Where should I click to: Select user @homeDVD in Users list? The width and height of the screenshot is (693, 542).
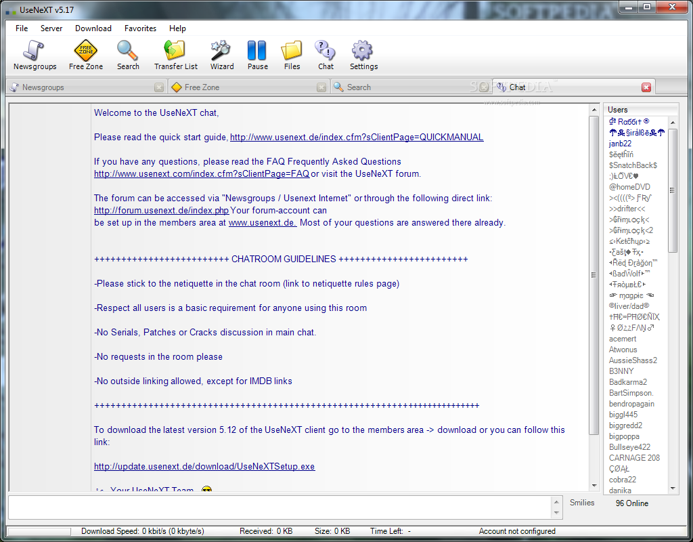click(x=629, y=187)
